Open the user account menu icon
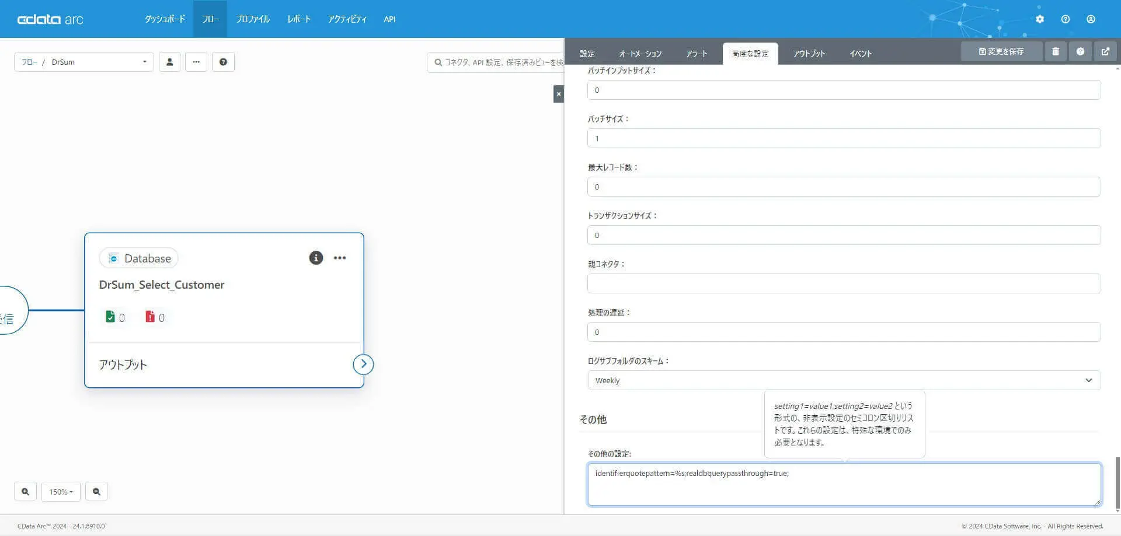Viewport: 1121px width, 536px height. click(1091, 19)
